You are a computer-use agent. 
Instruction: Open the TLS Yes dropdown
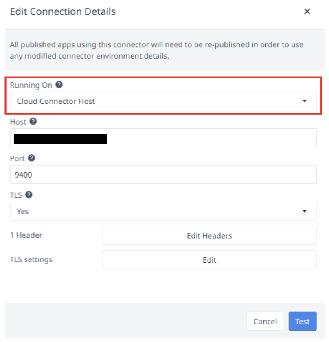click(163, 211)
